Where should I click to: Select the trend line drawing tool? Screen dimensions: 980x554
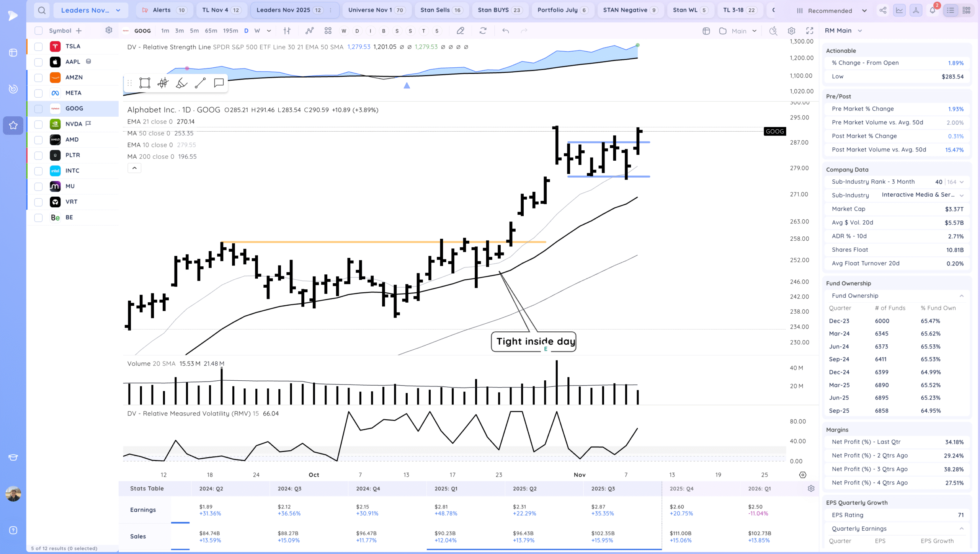200,83
